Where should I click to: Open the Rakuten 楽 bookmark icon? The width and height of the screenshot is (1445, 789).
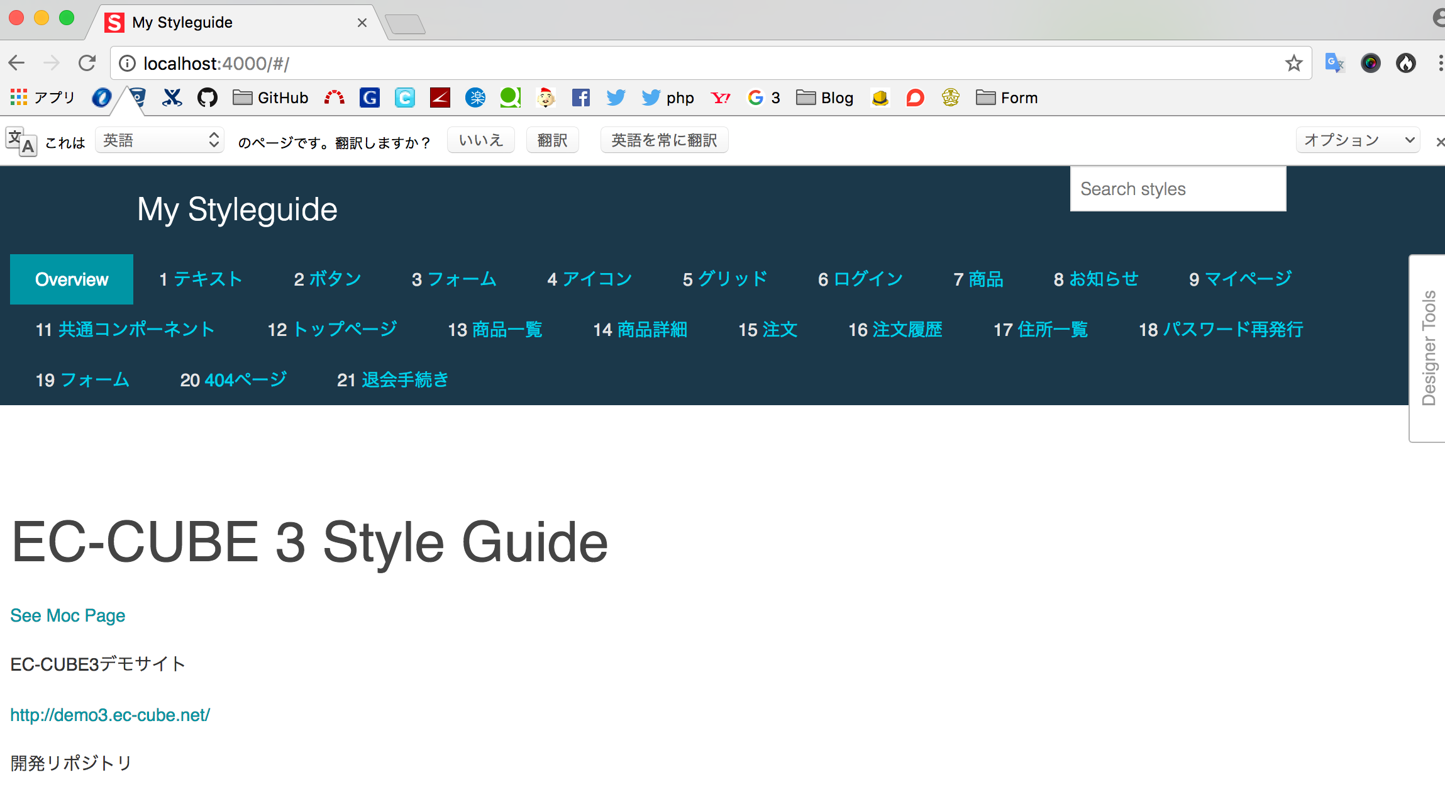[x=475, y=98]
